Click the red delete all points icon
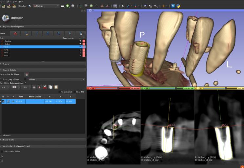This screenshot has height=168, width=244. click(39, 87)
